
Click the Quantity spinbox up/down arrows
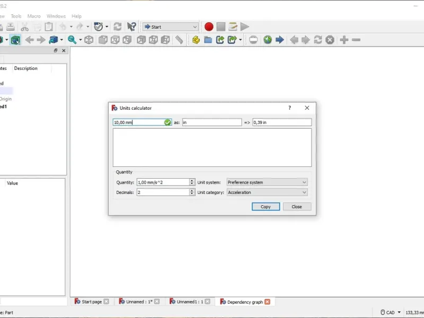coord(192,182)
